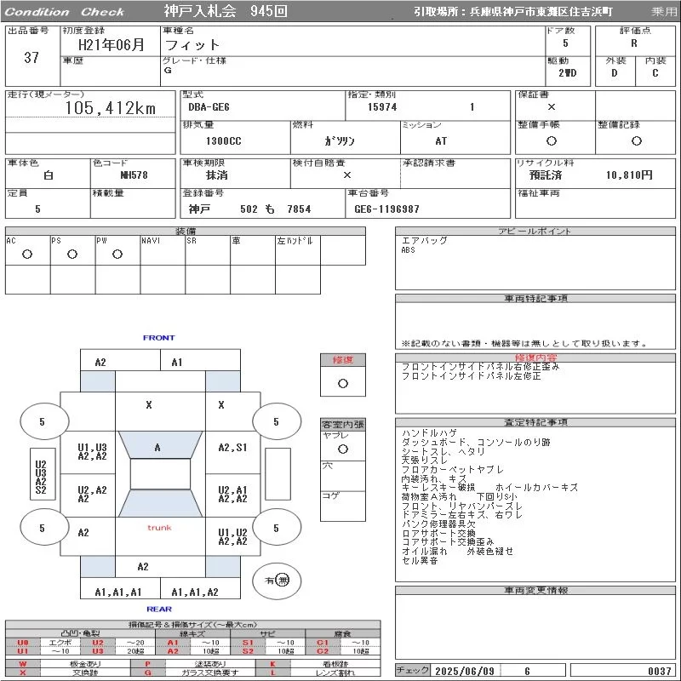Viewport: 681px width, 681px height.
Task: Select the check date 2025/06/09
Action: (465, 671)
